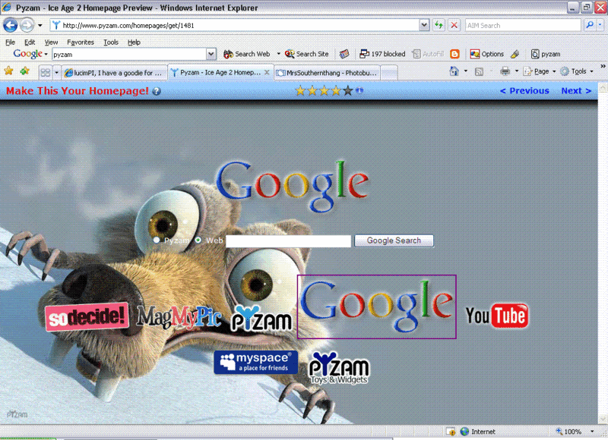The height and width of the screenshot is (440, 608).
Task: Click the 197 blocked popup blocker
Action: pos(382,54)
